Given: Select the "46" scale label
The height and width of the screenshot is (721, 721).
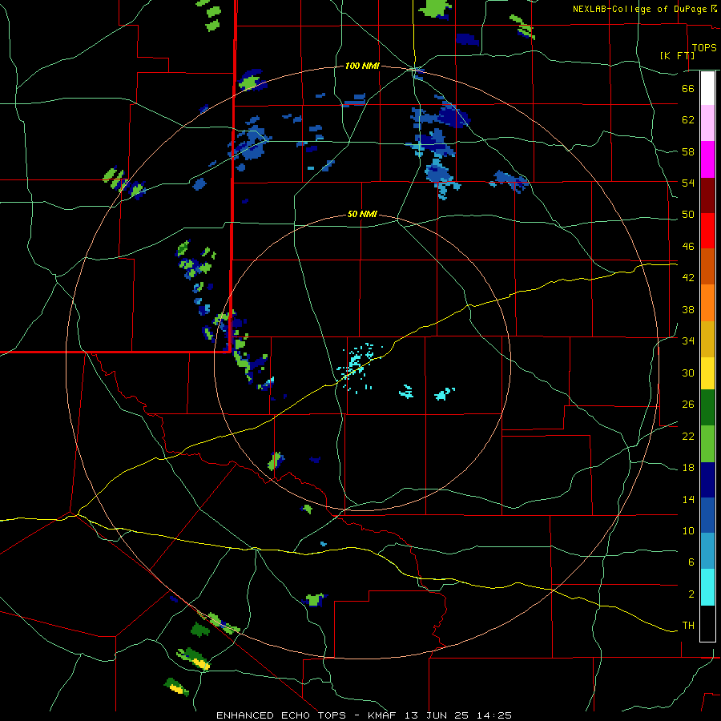Looking at the screenshot, I should tap(688, 247).
